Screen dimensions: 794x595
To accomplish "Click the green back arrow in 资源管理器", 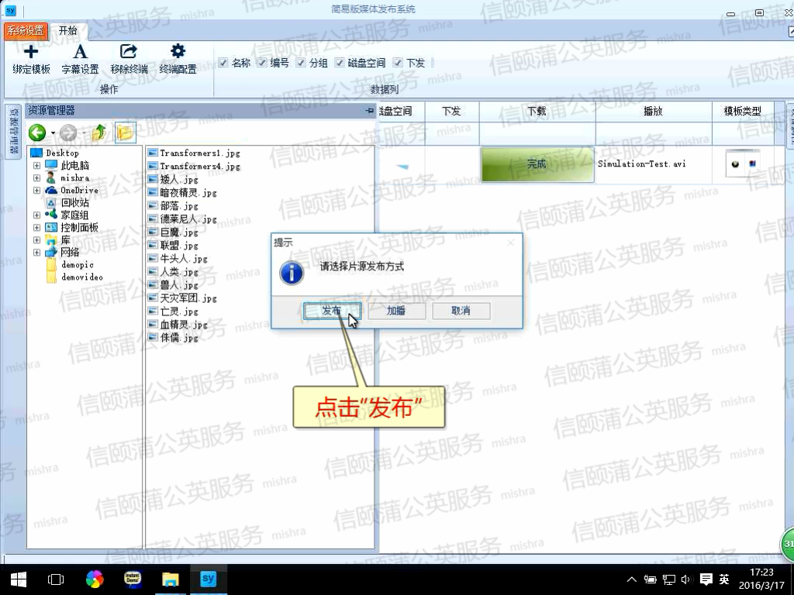I will click(37, 132).
